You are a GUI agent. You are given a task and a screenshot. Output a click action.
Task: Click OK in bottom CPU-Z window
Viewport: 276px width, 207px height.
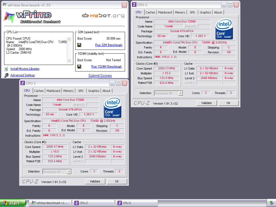point(117,181)
